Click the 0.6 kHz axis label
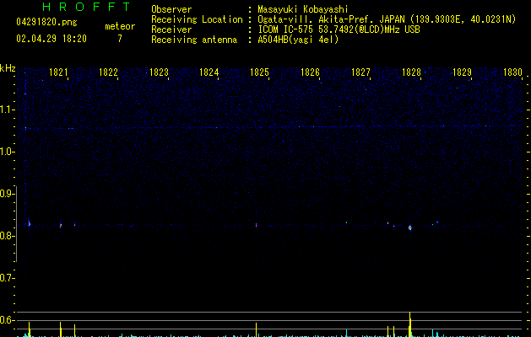 coord(7,320)
